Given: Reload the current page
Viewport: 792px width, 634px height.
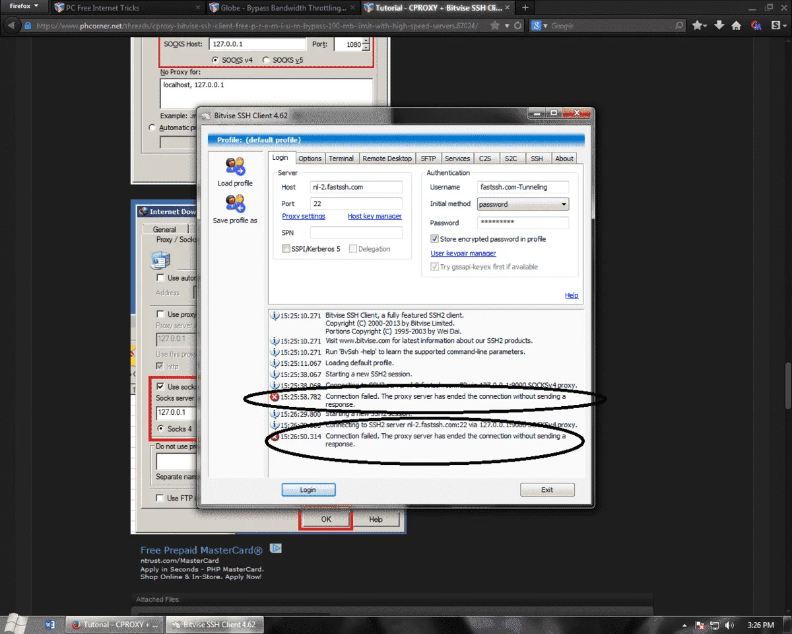Looking at the screenshot, I should pos(518,26).
